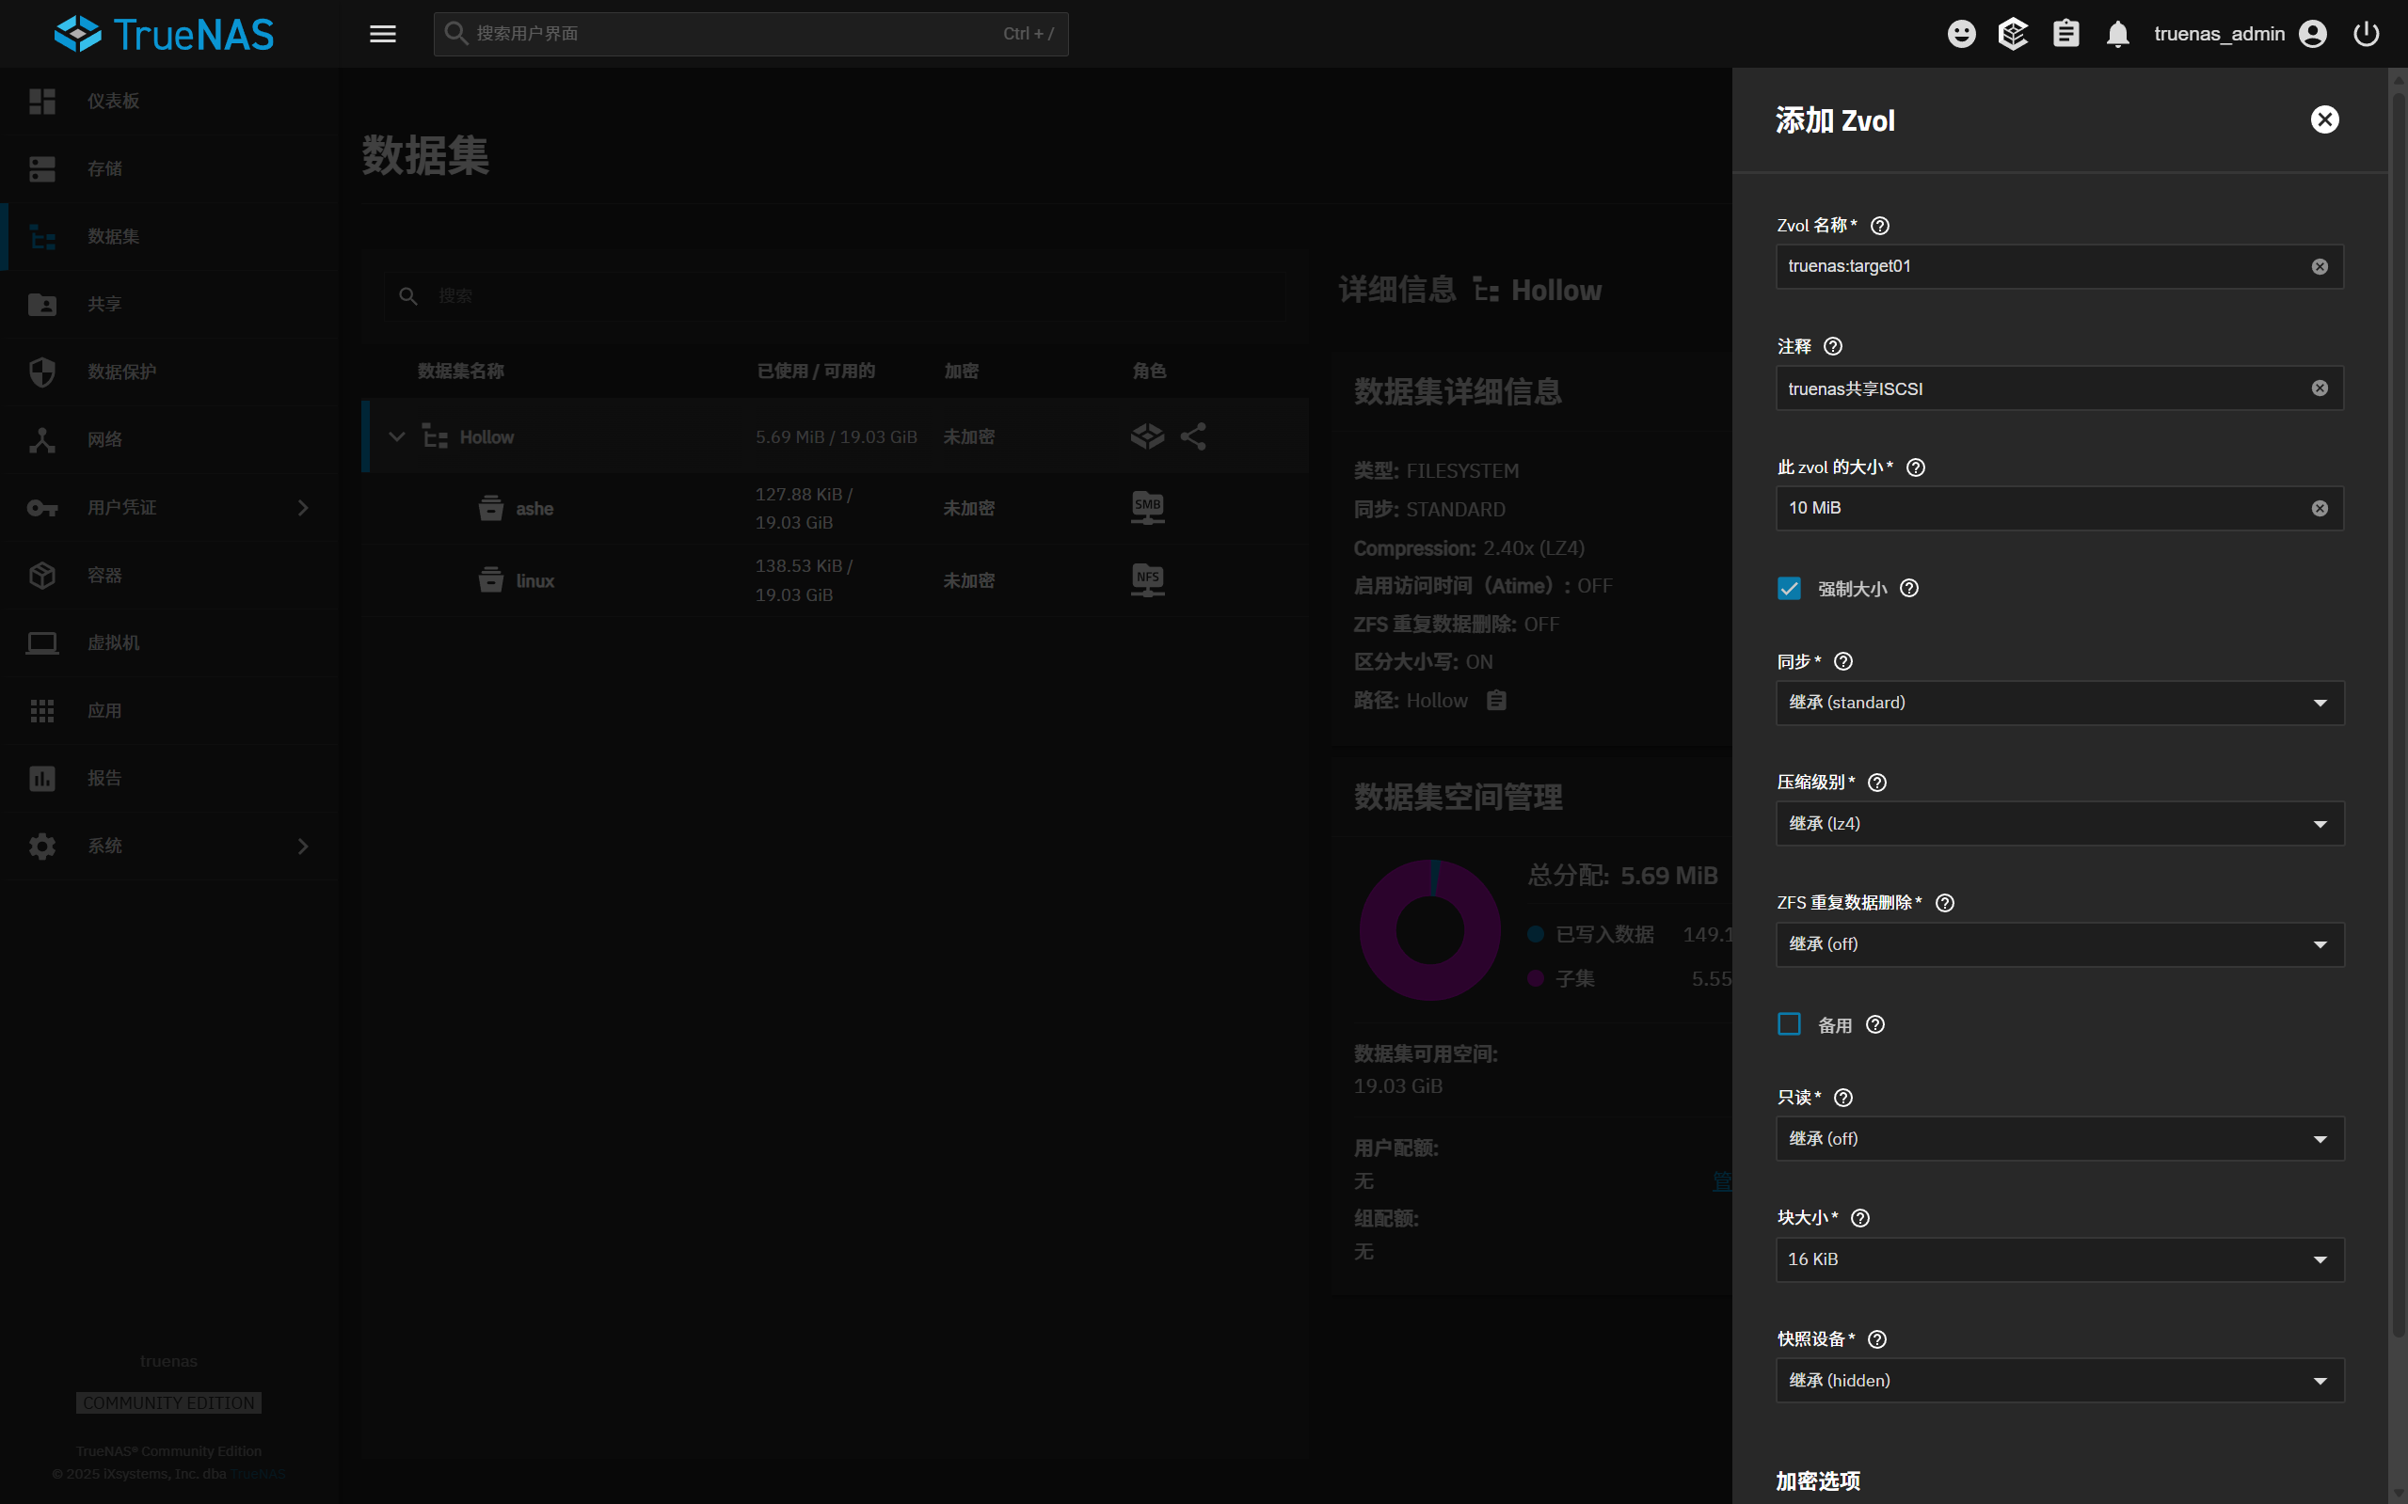Viewport: 2408px width, 1504px height.
Task: Open the jobs clipboard icon in top bar
Action: click(x=2065, y=34)
